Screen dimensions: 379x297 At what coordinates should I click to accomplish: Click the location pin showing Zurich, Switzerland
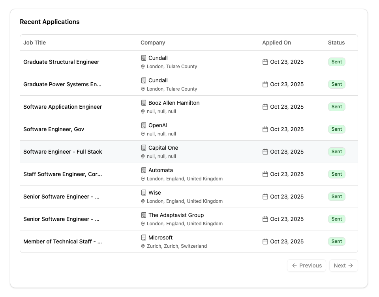tap(143, 246)
